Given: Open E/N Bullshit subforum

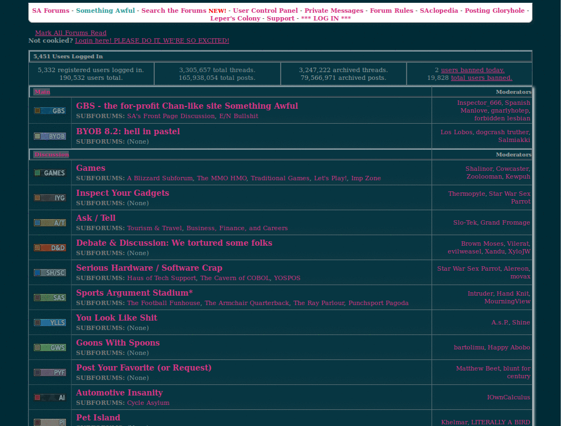Looking at the screenshot, I should 239,116.
